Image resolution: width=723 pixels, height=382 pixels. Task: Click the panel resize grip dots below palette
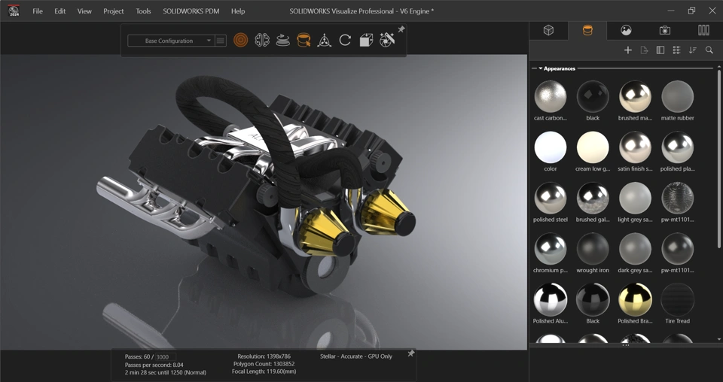pyautogui.click(x=626, y=344)
